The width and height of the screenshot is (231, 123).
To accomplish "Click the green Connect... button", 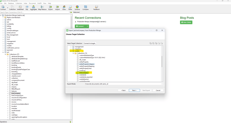I will 80,26.
